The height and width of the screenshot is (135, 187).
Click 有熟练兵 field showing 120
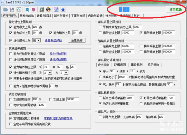click(161, 117)
